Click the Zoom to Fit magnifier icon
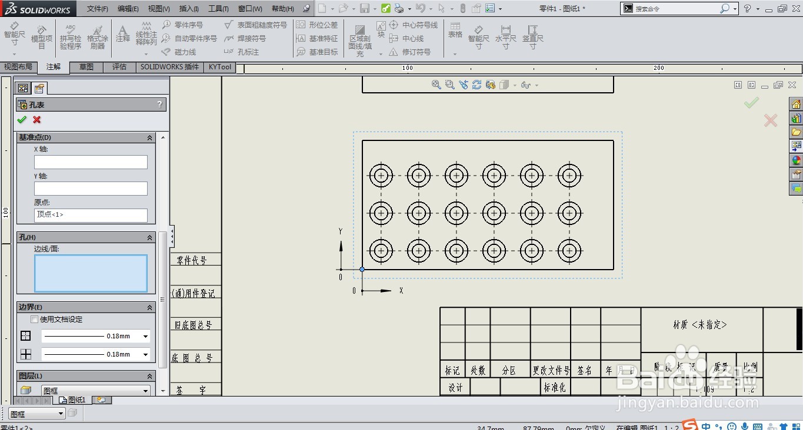Image resolution: width=803 pixels, height=430 pixels. click(437, 85)
